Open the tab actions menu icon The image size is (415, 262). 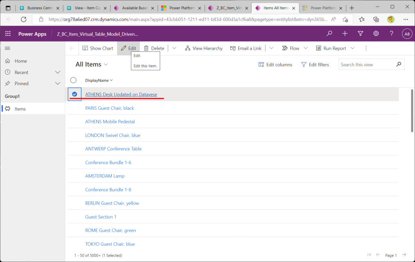tap(8, 8)
